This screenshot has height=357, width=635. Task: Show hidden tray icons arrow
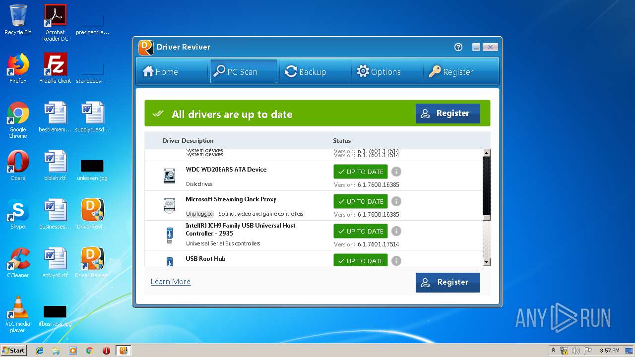tap(553, 351)
